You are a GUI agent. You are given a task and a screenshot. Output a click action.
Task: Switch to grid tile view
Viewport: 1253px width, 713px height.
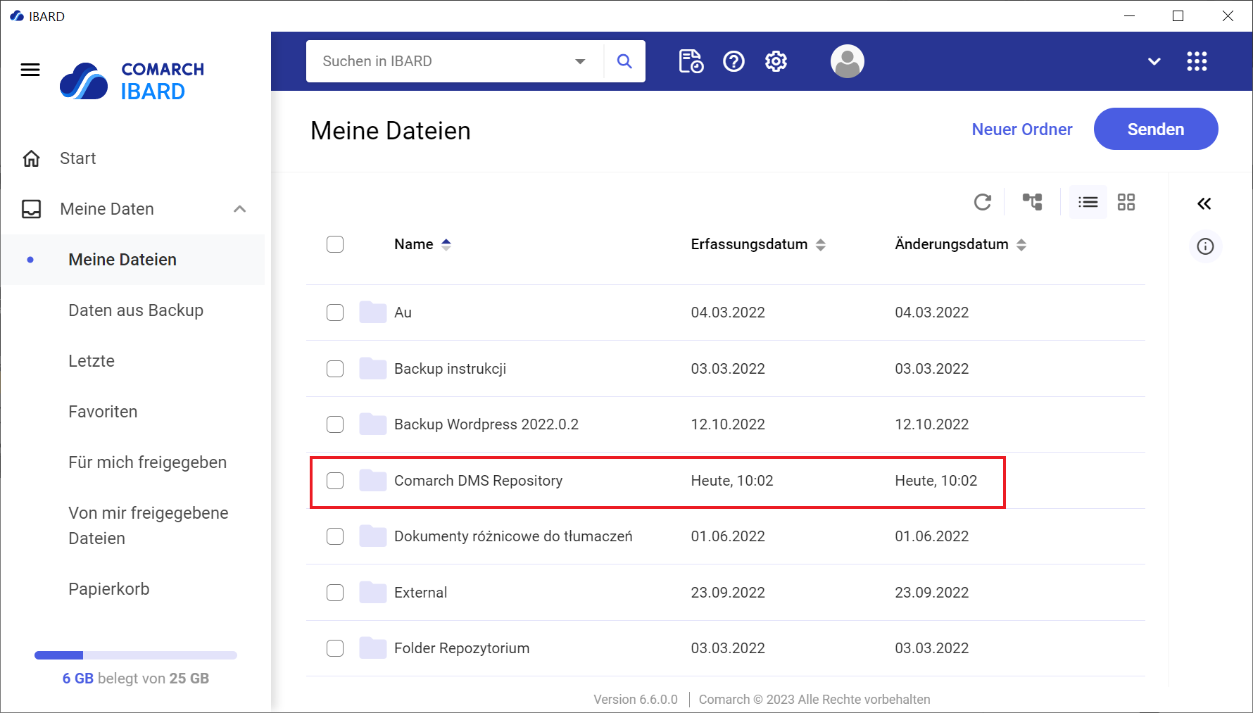pyautogui.click(x=1126, y=203)
